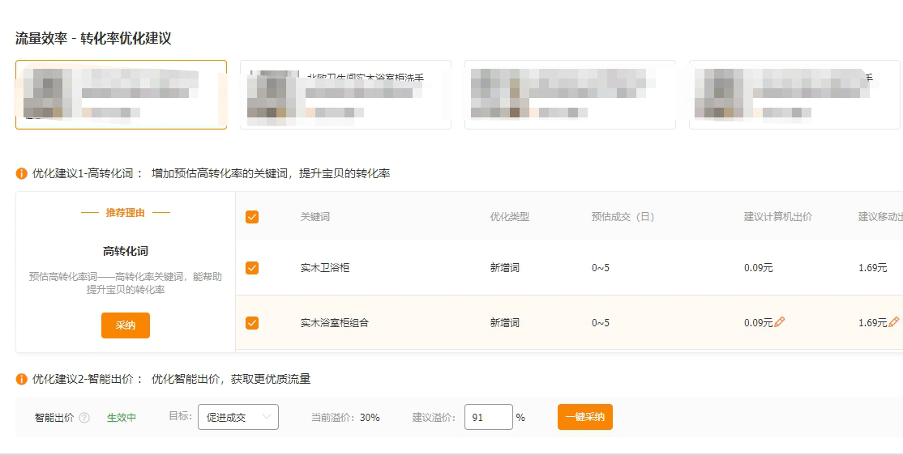Image resolution: width=903 pixels, height=455 pixels.
Task: Click the 建议溢价 input field showing 91
Action: (x=488, y=417)
